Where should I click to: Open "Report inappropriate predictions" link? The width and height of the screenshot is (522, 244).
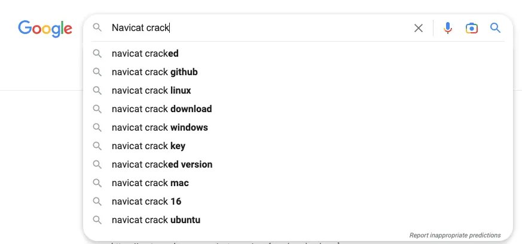click(x=455, y=235)
